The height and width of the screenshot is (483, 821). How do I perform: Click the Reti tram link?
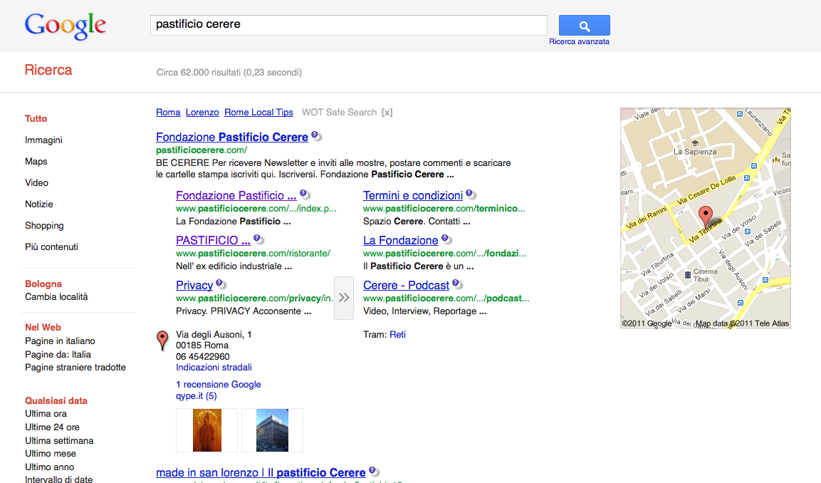[397, 334]
